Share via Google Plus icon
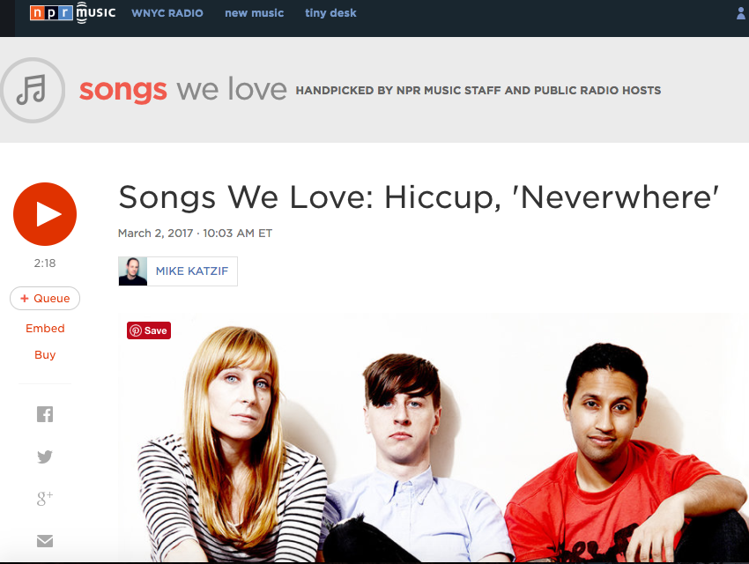 pyautogui.click(x=45, y=498)
